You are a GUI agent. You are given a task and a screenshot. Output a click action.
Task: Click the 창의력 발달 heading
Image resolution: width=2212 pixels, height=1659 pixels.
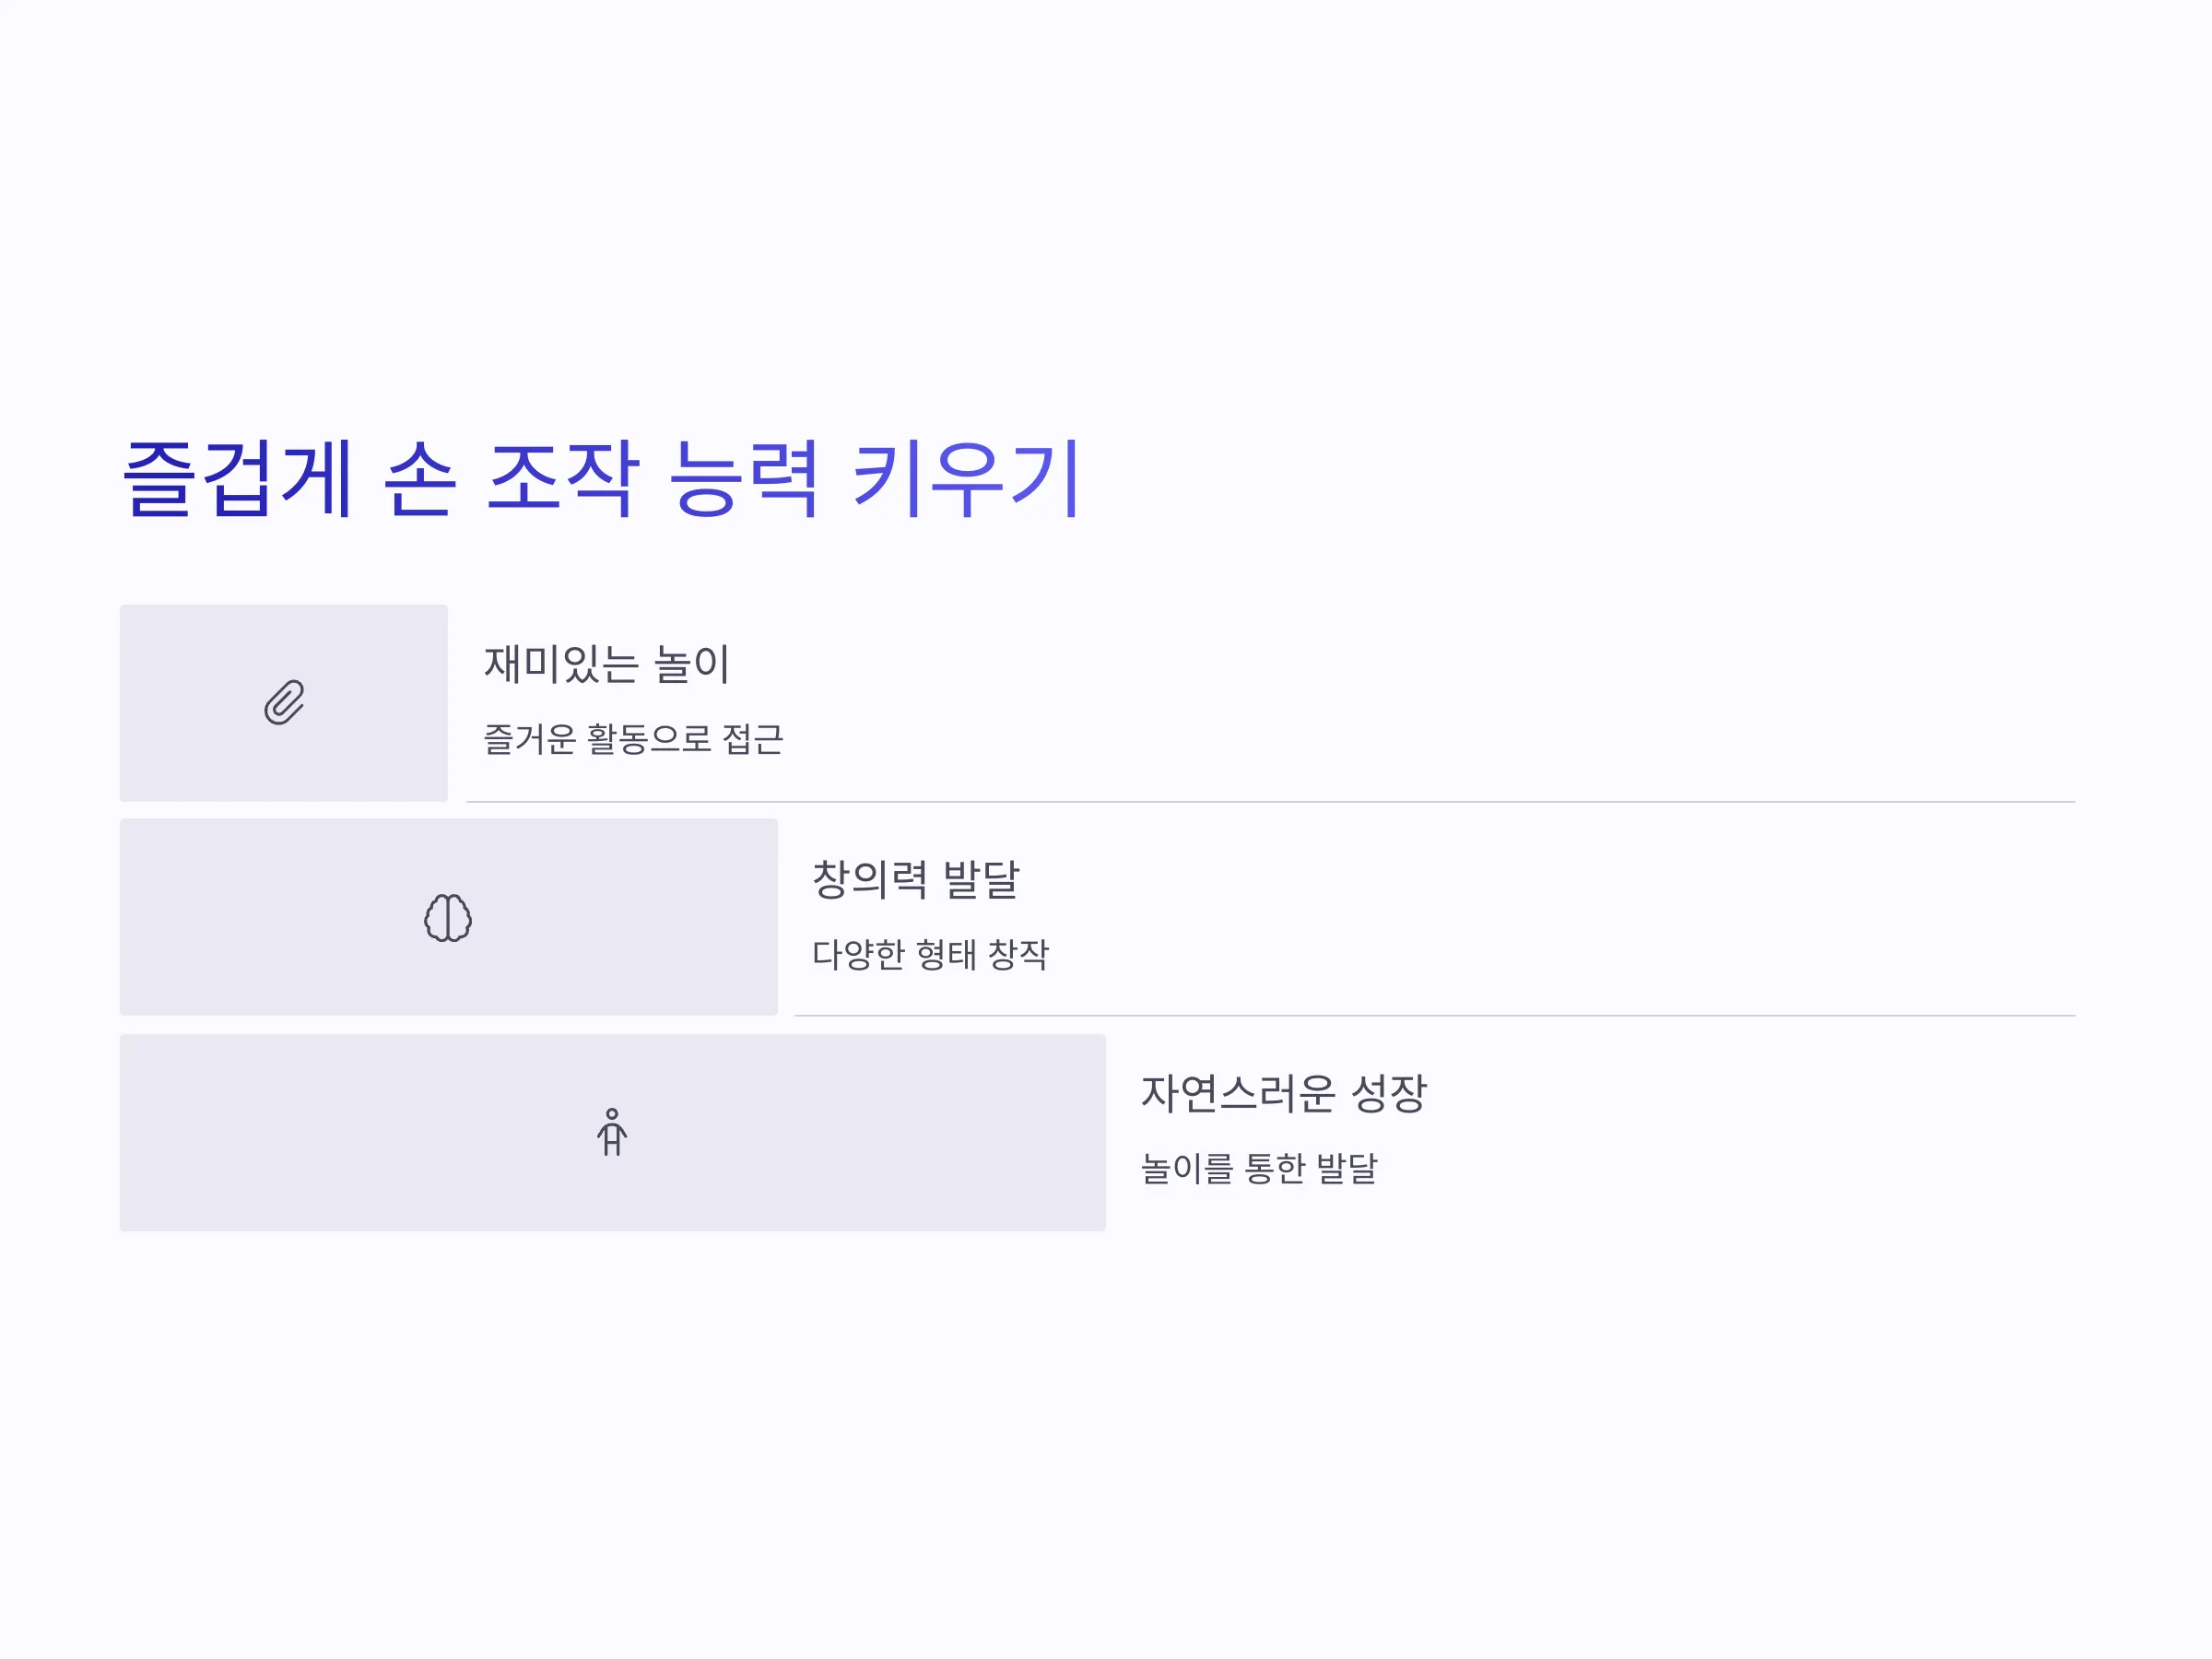(915, 879)
